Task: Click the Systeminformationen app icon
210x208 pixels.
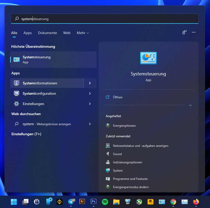Action: pyautogui.click(x=17, y=83)
